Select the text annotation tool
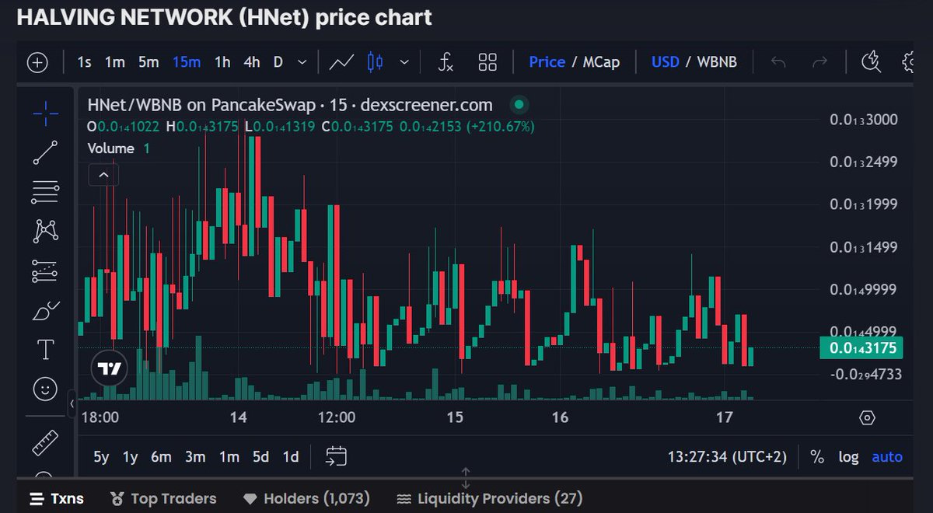Image resolution: width=933 pixels, height=513 pixels. [x=45, y=350]
